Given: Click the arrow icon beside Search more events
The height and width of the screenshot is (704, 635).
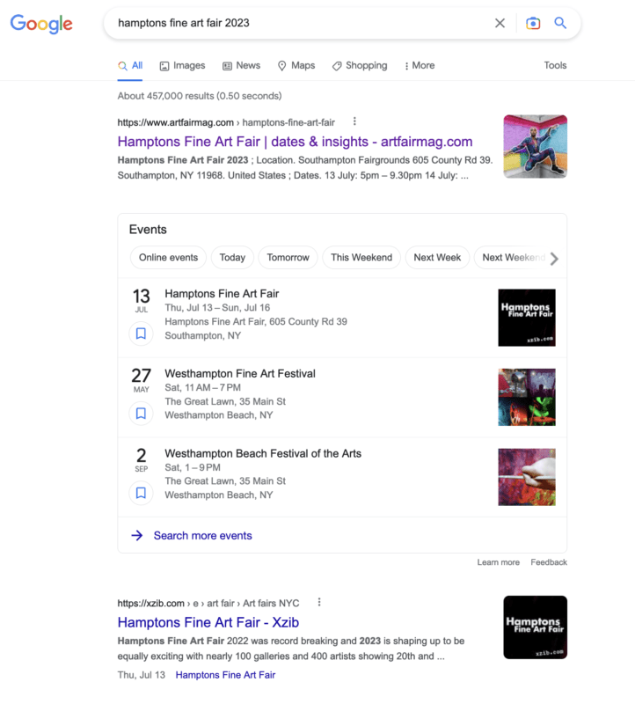Looking at the screenshot, I should [x=137, y=536].
